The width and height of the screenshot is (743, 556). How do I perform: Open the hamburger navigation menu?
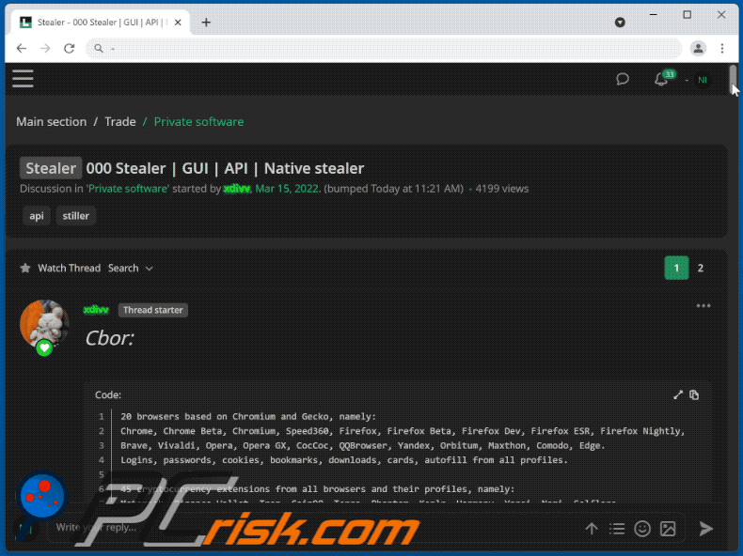[x=23, y=79]
